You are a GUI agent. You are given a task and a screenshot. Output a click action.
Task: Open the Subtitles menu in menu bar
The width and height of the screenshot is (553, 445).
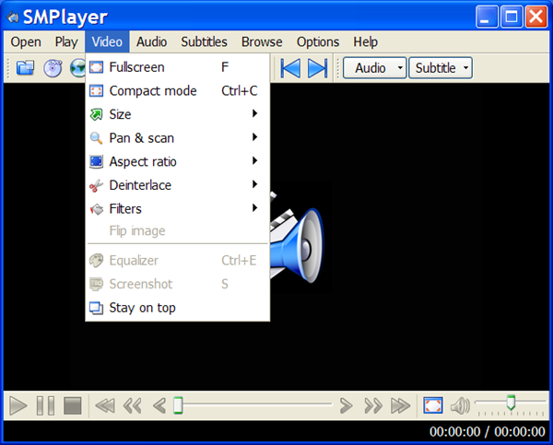pyautogui.click(x=204, y=41)
